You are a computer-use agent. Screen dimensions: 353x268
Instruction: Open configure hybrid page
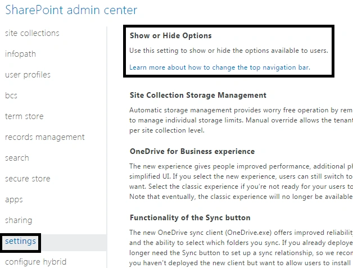click(x=35, y=262)
